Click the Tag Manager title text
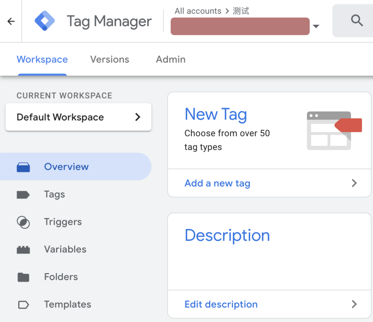Image resolution: width=373 pixels, height=322 pixels. pyautogui.click(x=109, y=21)
